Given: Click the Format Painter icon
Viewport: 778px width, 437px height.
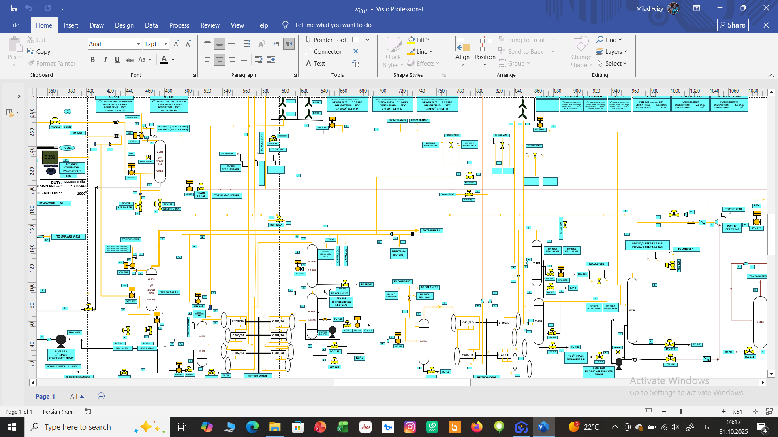Looking at the screenshot, I should pos(31,63).
